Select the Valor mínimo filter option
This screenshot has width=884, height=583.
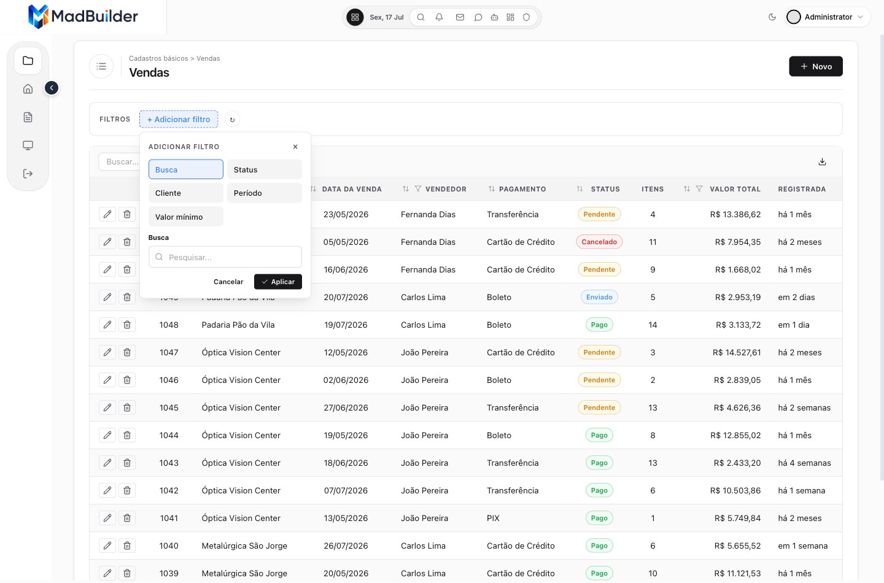[x=186, y=217]
